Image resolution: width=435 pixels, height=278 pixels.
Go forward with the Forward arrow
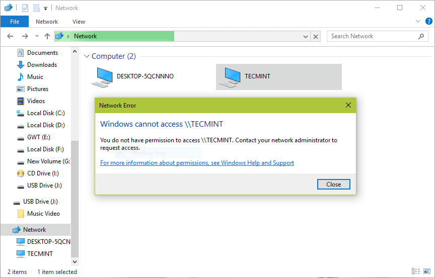pos(25,36)
